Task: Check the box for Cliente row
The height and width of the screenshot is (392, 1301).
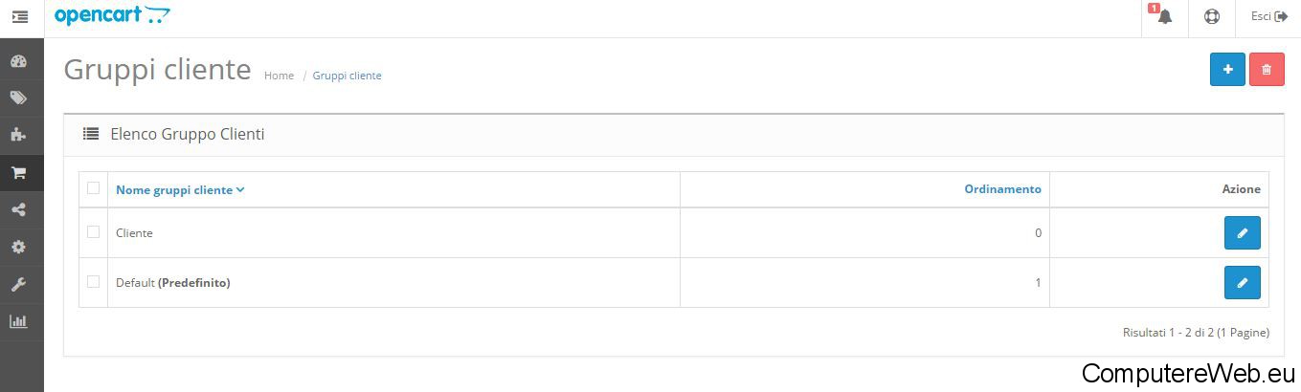Action: click(x=93, y=232)
